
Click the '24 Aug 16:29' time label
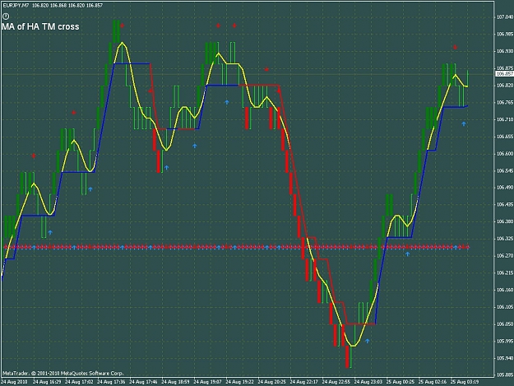pyautogui.click(x=47, y=382)
